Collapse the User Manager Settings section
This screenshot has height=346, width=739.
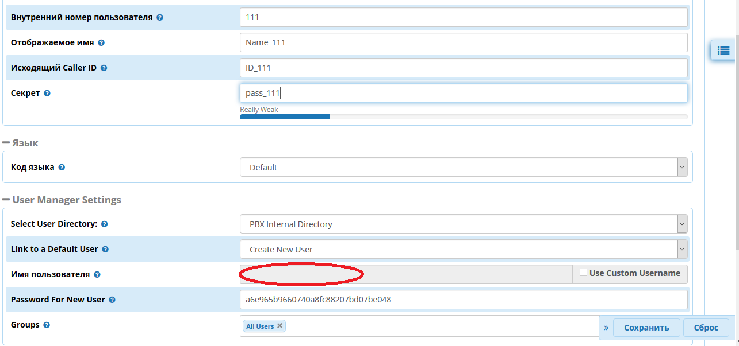(x=6, y=200)
